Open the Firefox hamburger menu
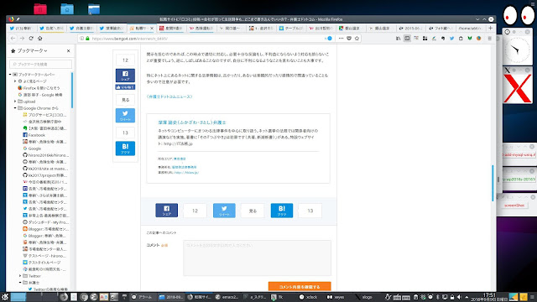Viewport: 537px width, 302px height. [x=490, y=39]
